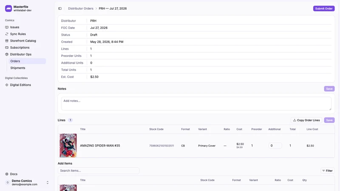Screen dimensions: 340x191
Task: Click the Sync Rules refresh icon
Action: pos(7,34)
